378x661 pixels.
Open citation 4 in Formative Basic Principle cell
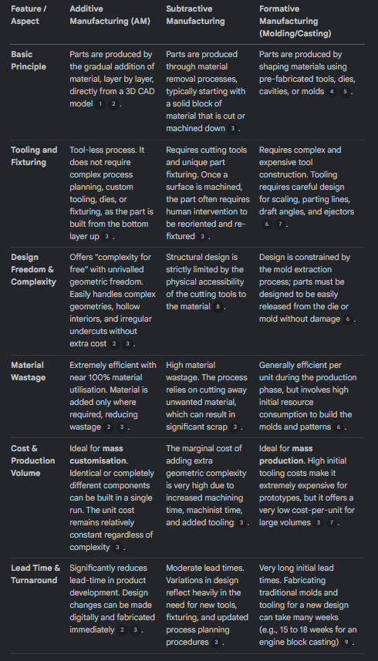[332, 92]
